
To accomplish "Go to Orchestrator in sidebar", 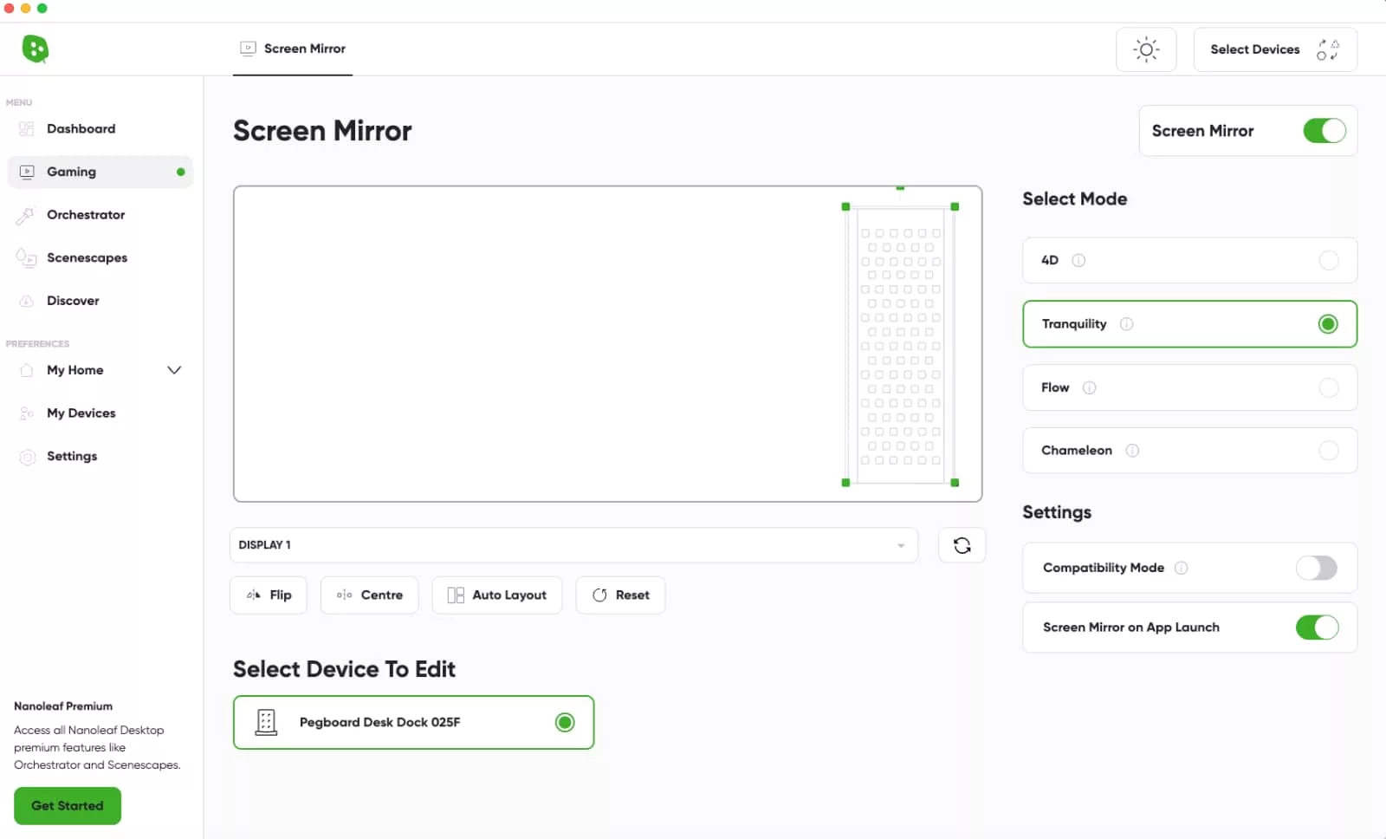I will [86, 215].
